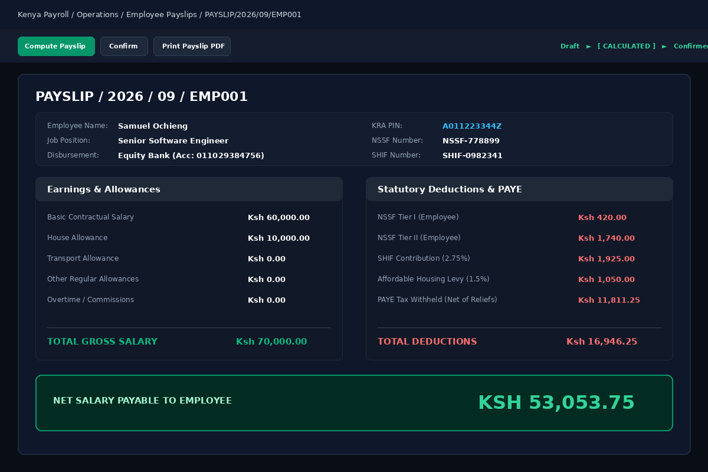Click the Ksh 420.00 NSSF Tier I amount

tap(602, 218)
